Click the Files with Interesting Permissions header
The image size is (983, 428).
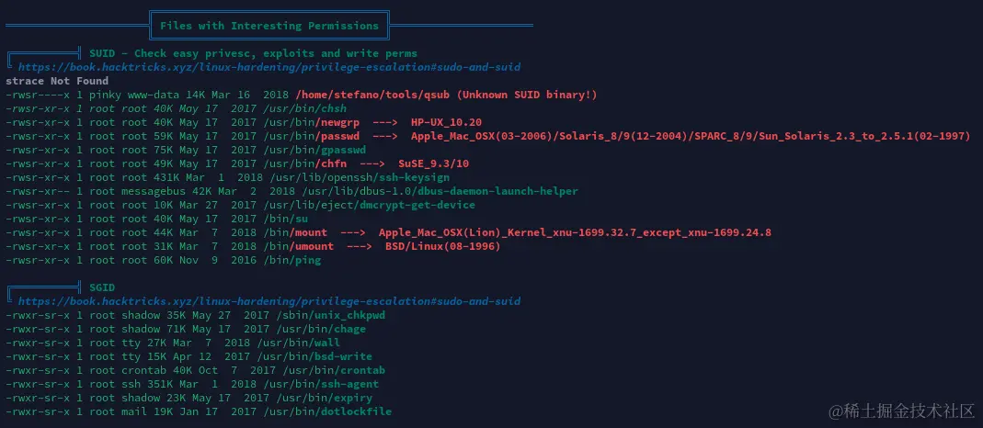269,26
